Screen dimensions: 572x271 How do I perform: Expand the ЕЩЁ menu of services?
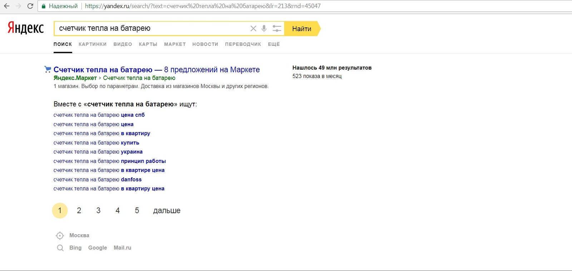pos(273,44)
